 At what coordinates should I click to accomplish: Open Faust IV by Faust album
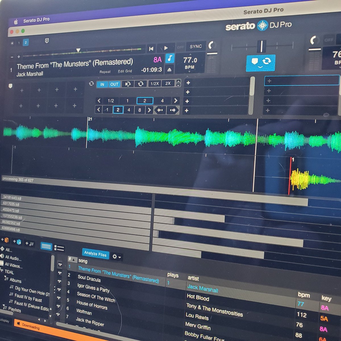point(28,298)
